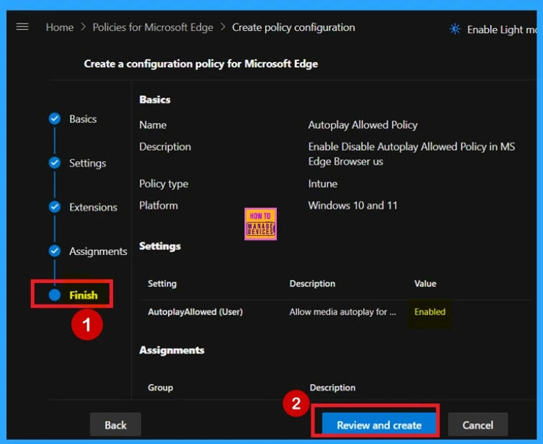Go to Home breadcrumb
This screenshot has height=444, width=543.
click(x=60, y=27)
